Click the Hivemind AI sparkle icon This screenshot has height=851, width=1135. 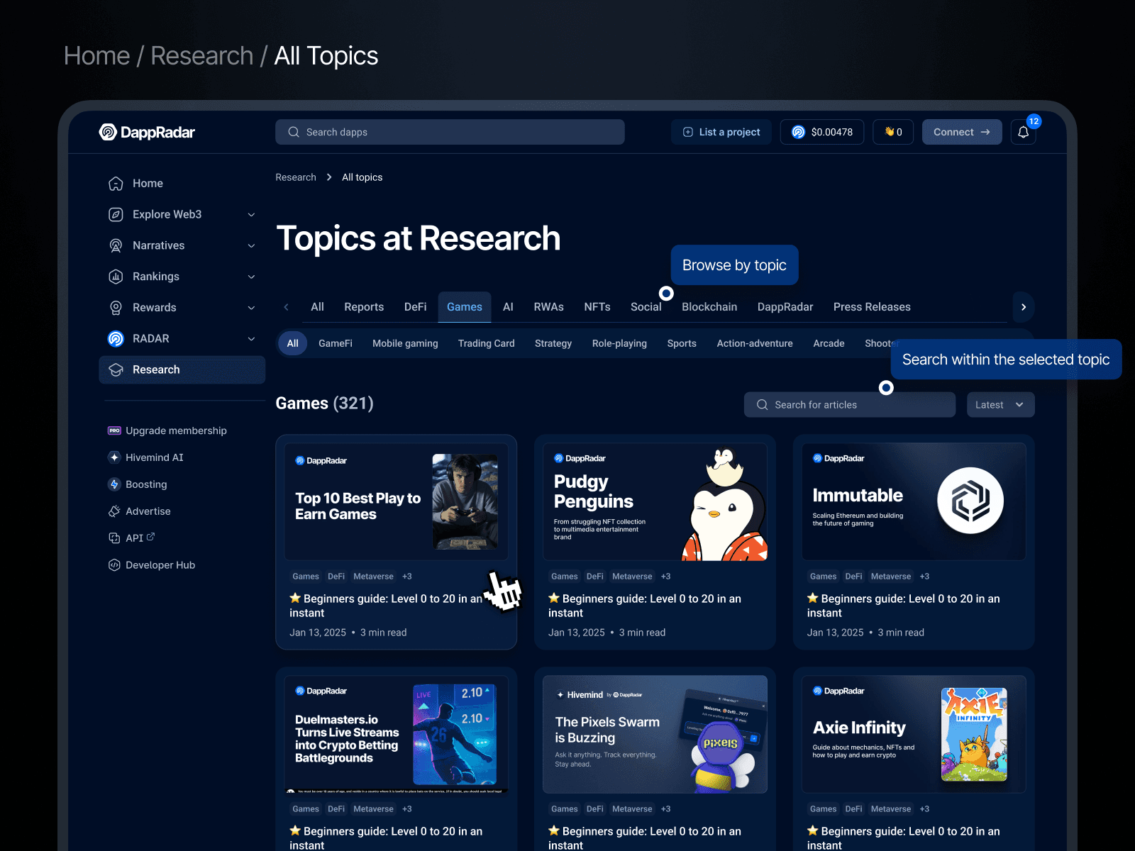[114, 457]
